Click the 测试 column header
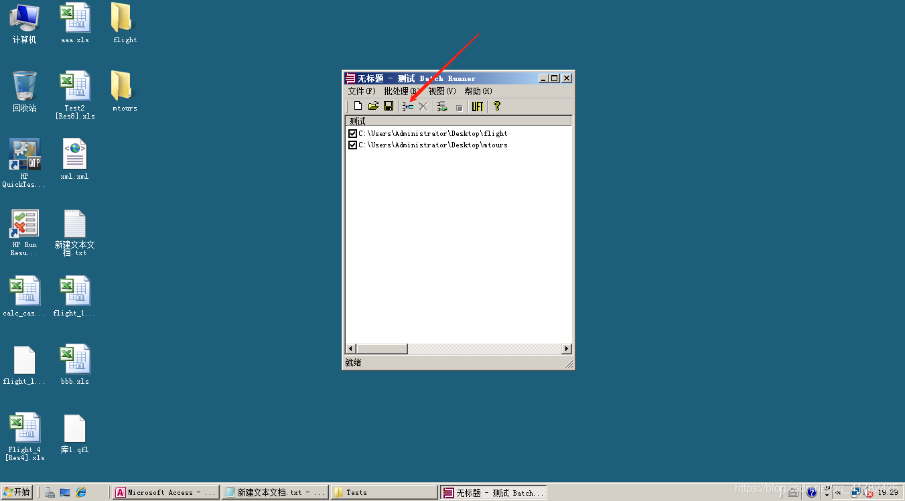905x501 pixels. pos(458,121)
